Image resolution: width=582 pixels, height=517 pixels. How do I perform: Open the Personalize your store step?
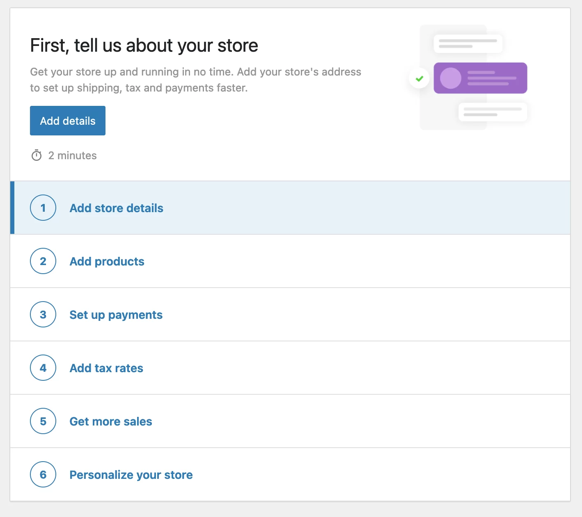(x=290, y=474)
